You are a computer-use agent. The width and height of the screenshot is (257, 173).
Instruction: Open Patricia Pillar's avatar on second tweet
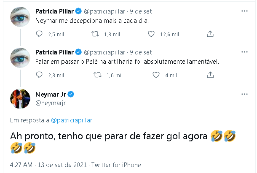tap(20, 58)
